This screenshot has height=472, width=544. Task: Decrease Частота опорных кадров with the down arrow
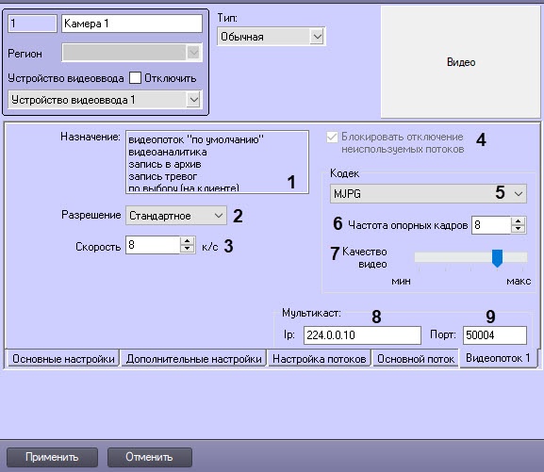click(x=518, y=229)
